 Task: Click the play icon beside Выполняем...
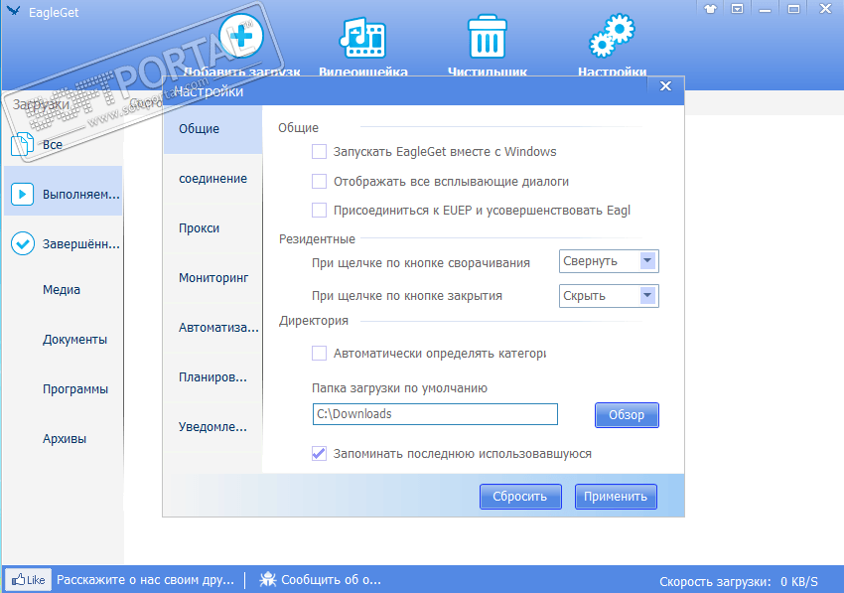pyautogui.click(x=23, y=194)
